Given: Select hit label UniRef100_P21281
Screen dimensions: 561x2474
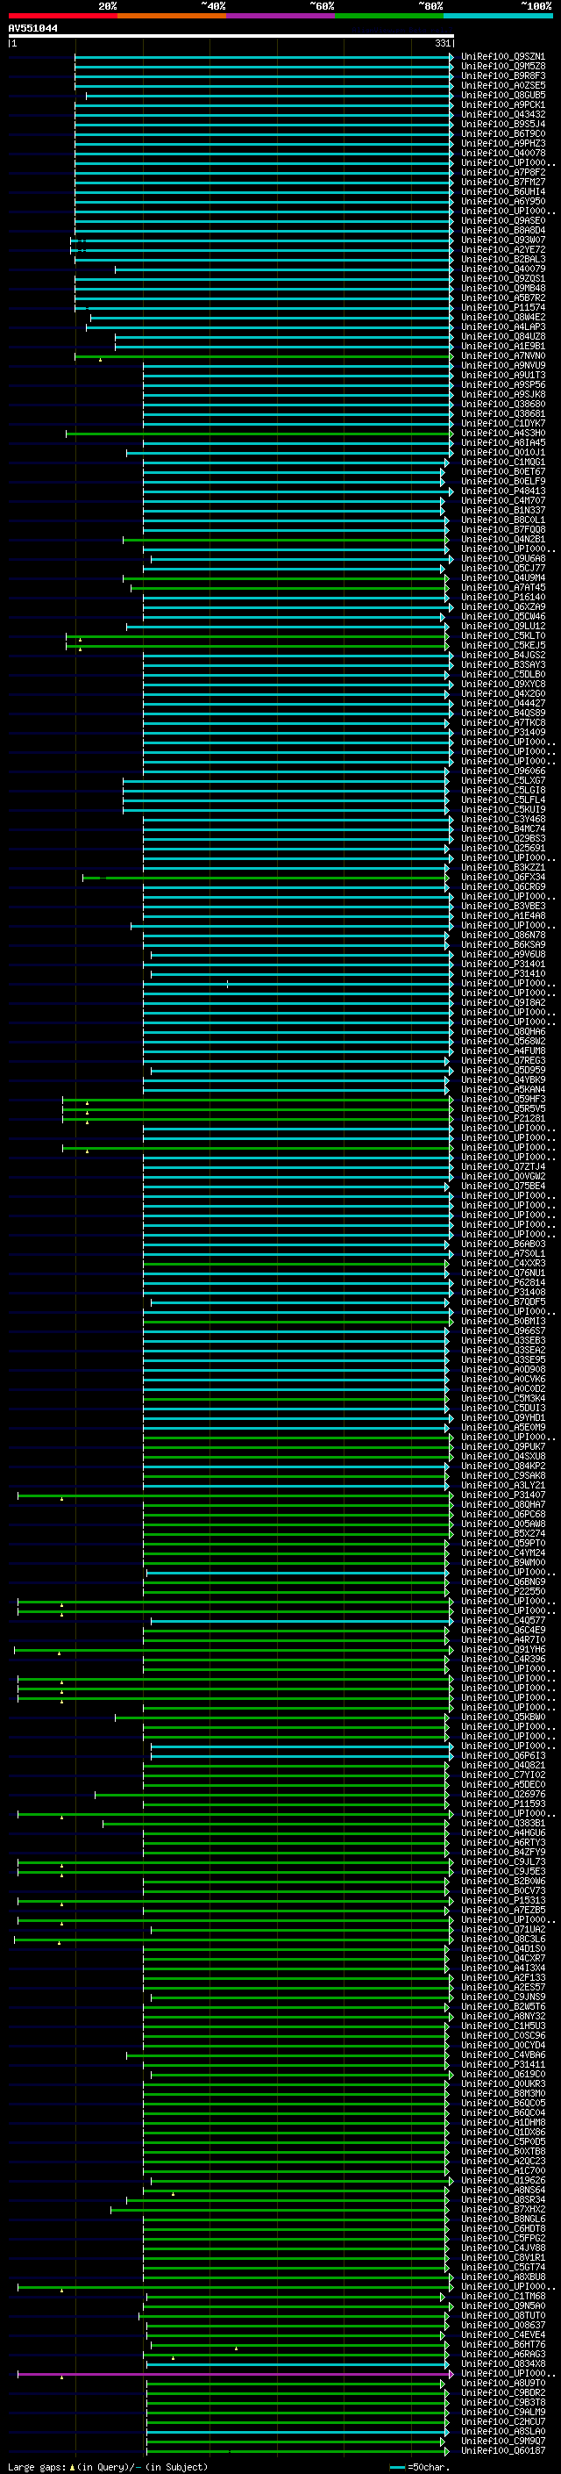Looking at the screenshot, I should tap(502, 1118).
